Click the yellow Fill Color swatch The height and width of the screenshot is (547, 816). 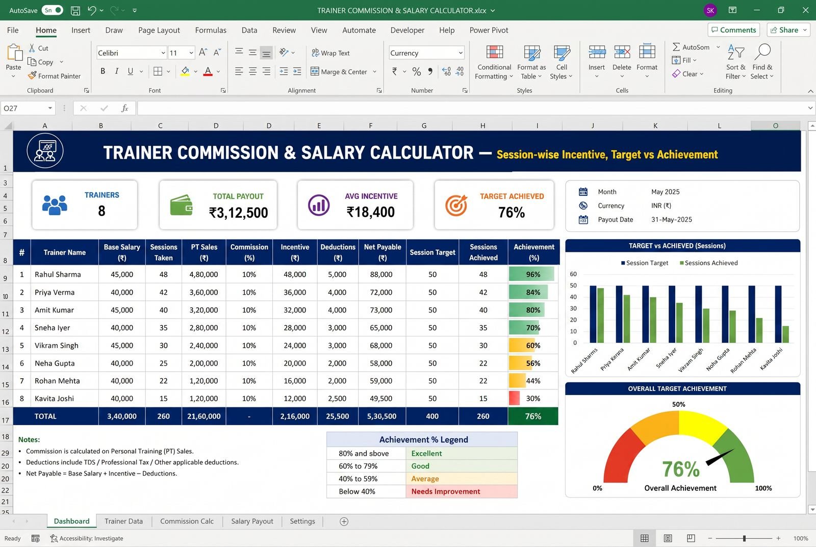point(185,71)
